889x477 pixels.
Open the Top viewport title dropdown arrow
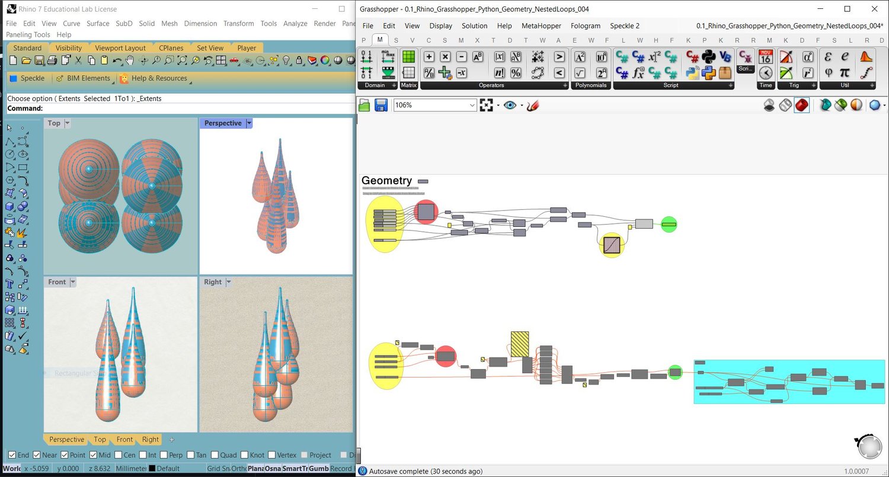67,123
